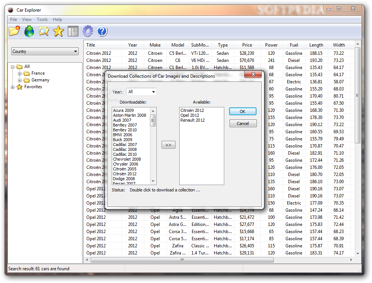The width and height of the screenshot is (372, 283).
Task: Select Citroen C6 row priced $70,670
Action: pyautogui.click(x=219, y=60)
